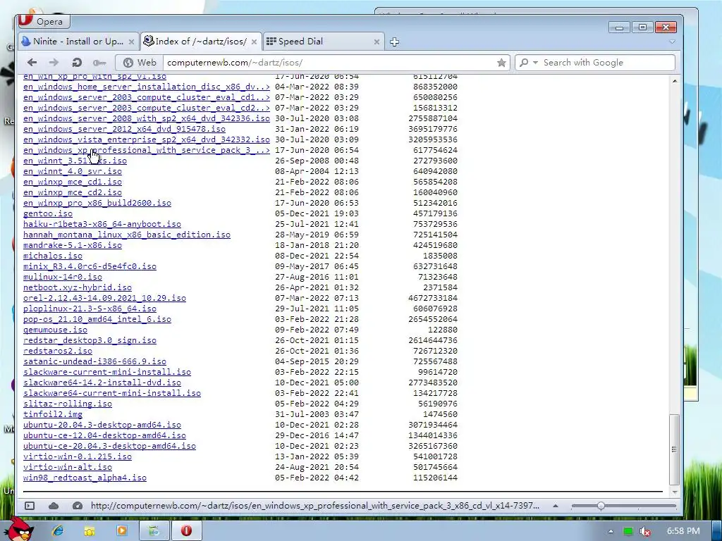
Task: Open en_winxp_mce_cd1.iso link
Action: 73,182
